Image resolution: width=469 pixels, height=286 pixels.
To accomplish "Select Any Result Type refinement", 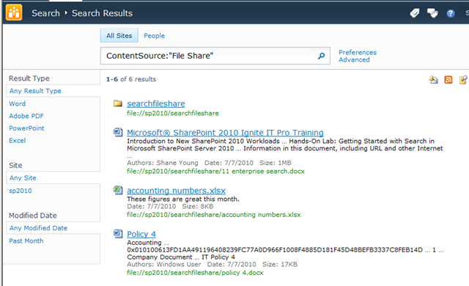I will coord(35,91).
